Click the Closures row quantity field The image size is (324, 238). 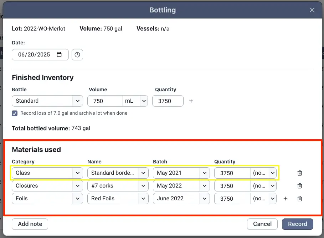coord(232,186)
